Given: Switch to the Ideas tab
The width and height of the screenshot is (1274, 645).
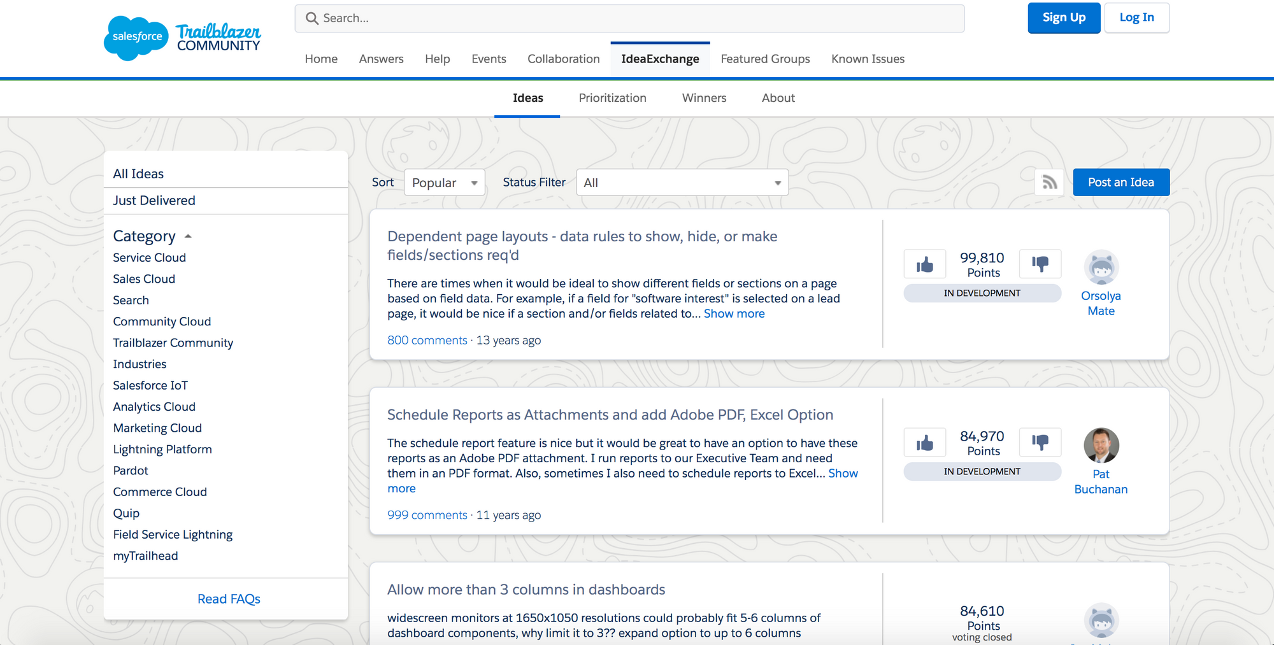Looking at the screenshot, I should (x=527, y=98).
